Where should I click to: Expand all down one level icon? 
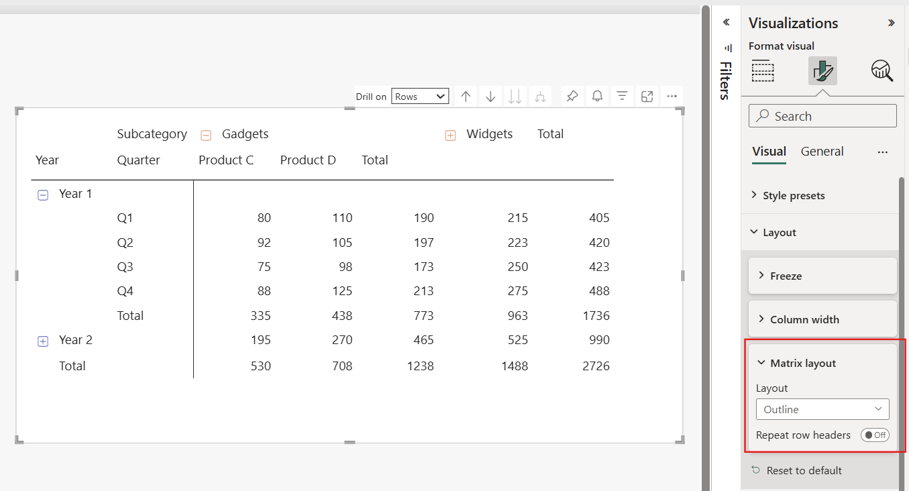click(540, 97)
